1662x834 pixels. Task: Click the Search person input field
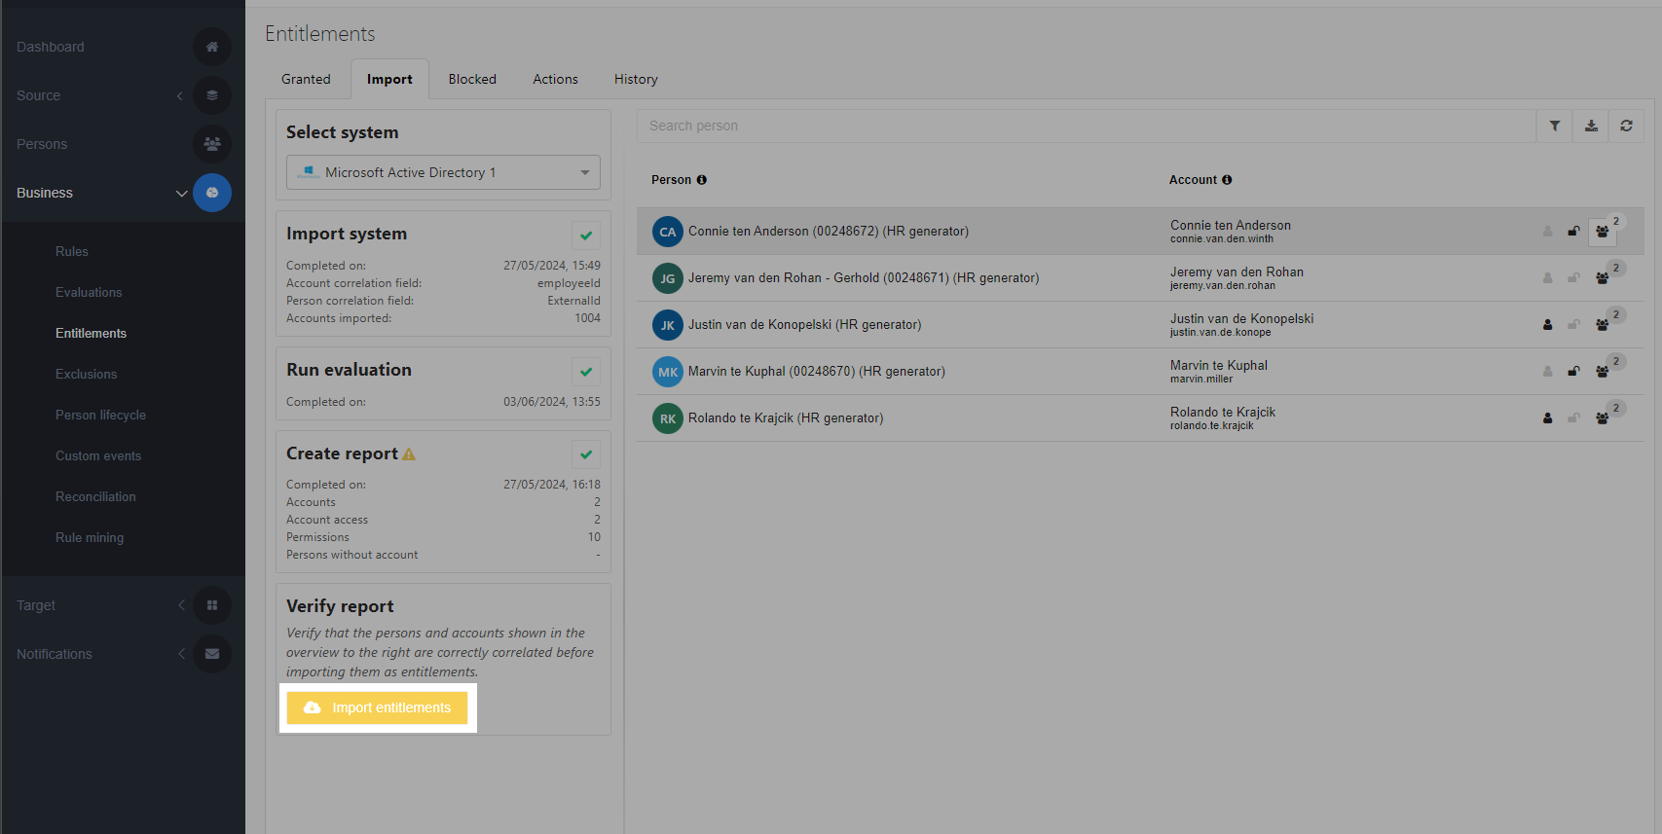[1086, 126]
